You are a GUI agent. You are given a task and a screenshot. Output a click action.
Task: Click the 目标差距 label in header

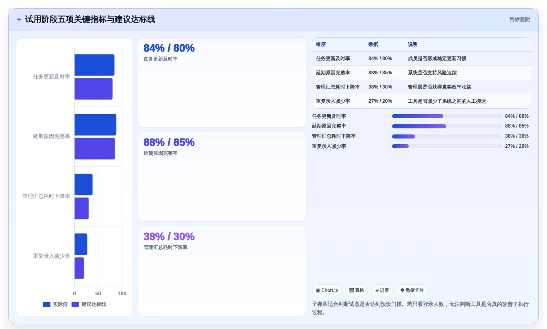pos(520,19)
